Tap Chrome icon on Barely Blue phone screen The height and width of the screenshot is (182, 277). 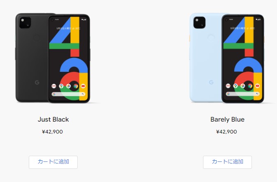click(250, 86)
